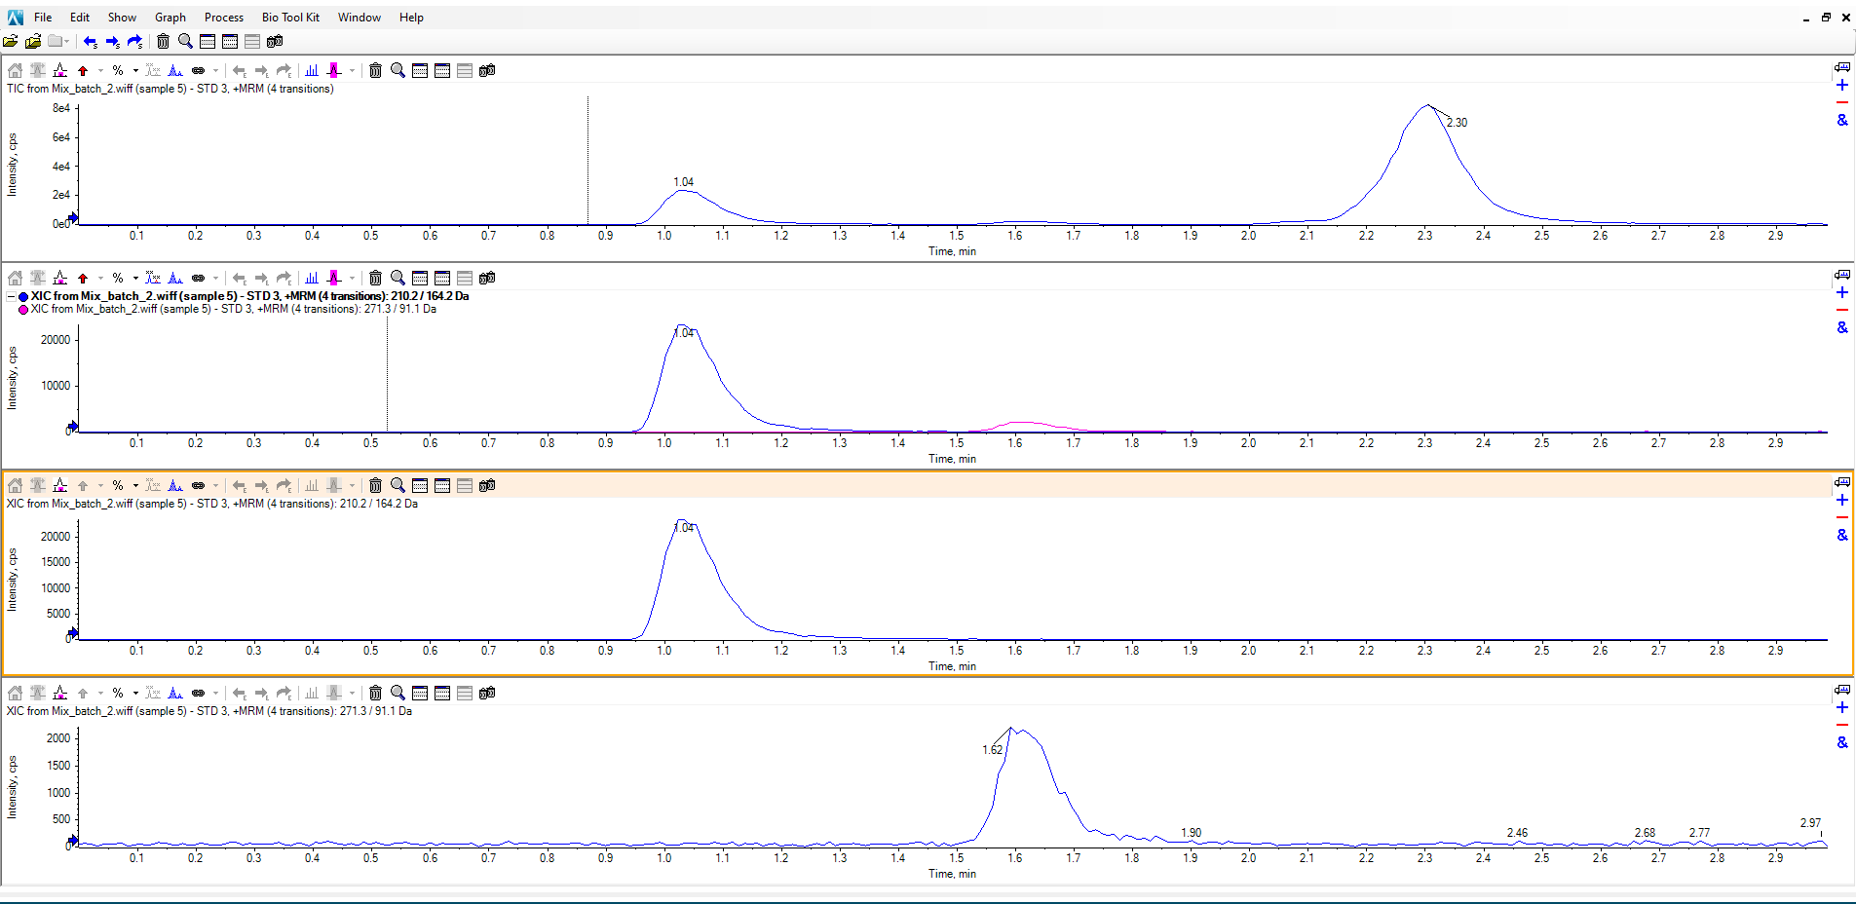The image size is (1856, 904).
Task: Click the red minus icon beside 271.3/91.1 XIC pane
Action: [1842, 725]
